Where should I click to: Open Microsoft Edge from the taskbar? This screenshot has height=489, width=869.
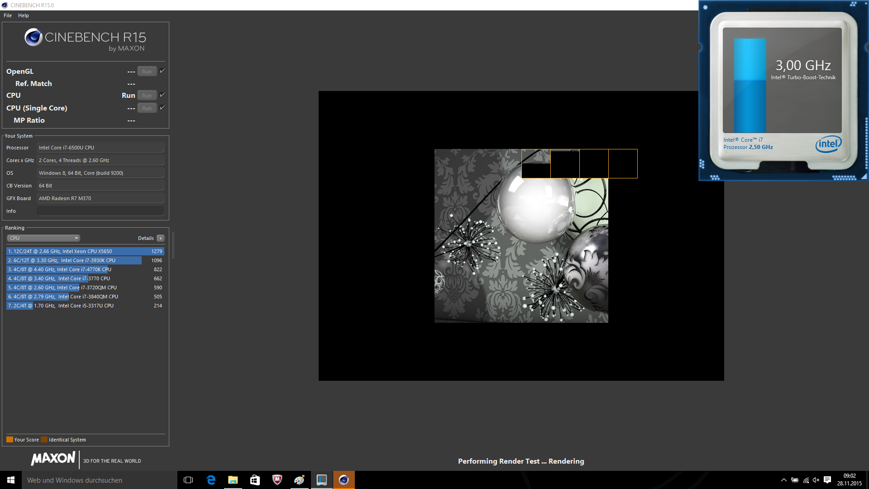tap(211, 480)
